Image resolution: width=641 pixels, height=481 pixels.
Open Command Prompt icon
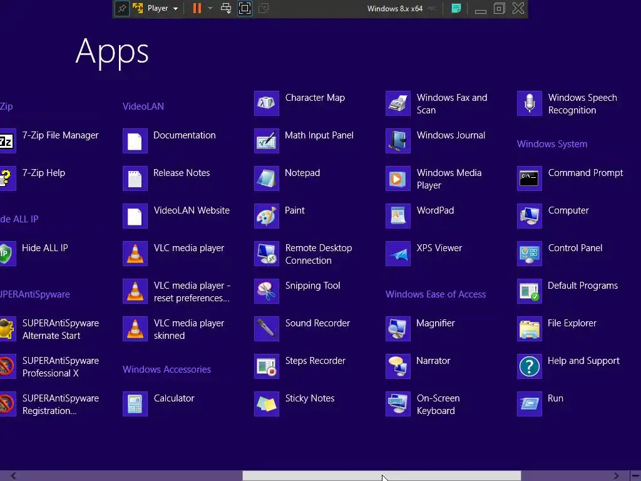(530, 178)
